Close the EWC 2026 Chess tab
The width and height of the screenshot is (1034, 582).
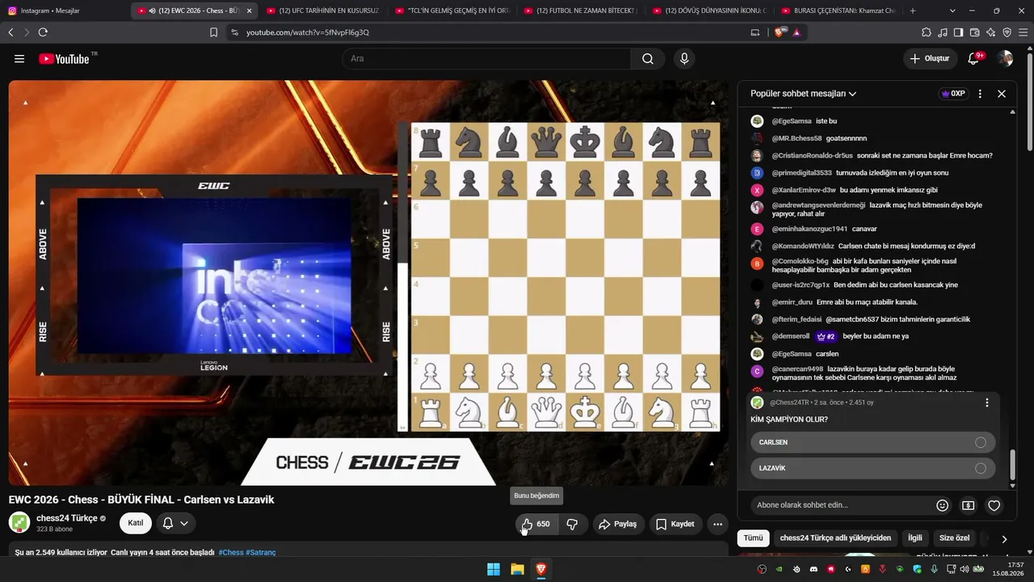249,11
